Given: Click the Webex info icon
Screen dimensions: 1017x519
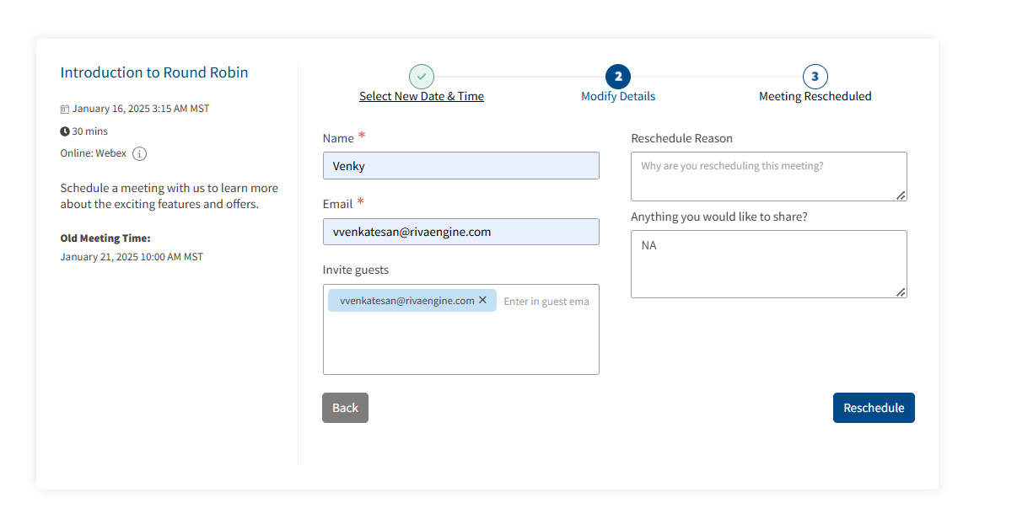Looking at the screenshot, I should tap(140, 154).
